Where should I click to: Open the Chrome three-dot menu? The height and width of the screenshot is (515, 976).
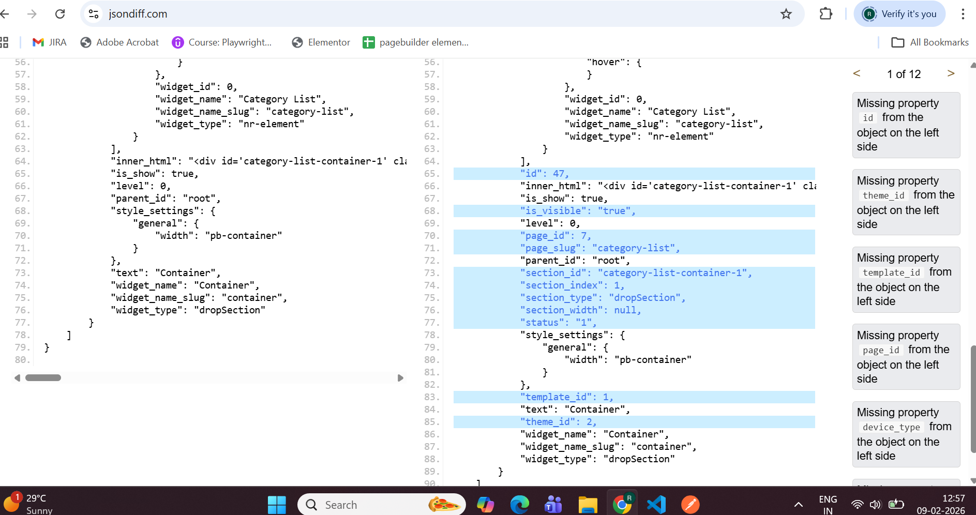963,14
